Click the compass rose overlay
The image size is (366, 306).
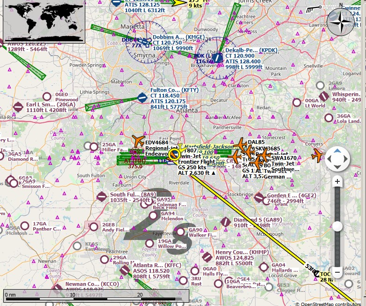[341, 22]
